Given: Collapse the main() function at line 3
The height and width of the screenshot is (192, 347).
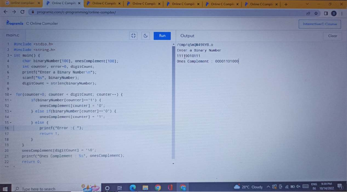Looking at the screenshot, I should pyautogui.click(x=11, y=55).
